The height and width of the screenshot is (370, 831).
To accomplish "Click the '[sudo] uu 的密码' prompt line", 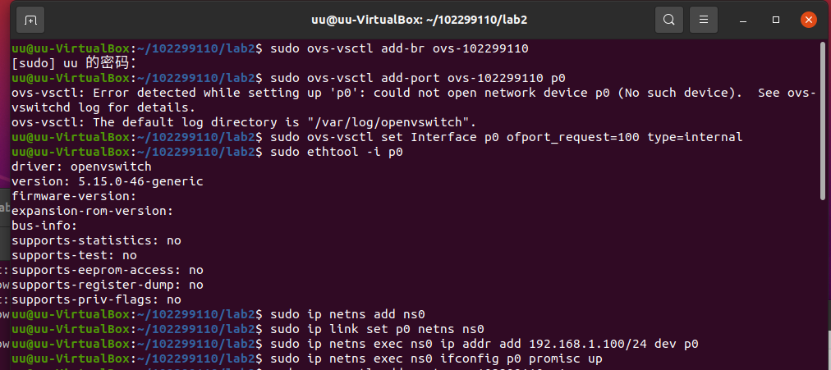I will pos(74,63).
